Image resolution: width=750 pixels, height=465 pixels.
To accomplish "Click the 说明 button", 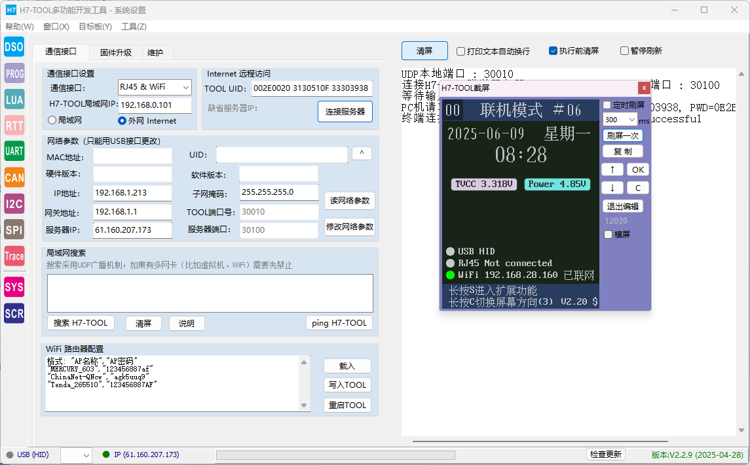I will pos(187,324).
